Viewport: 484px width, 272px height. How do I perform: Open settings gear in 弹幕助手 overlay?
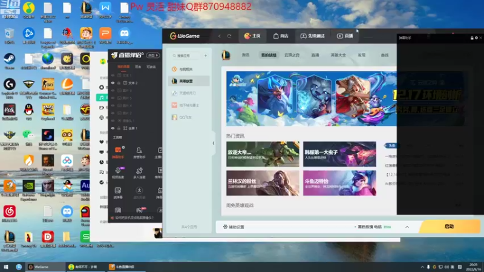pyautogui.click(x=476, y=38)
